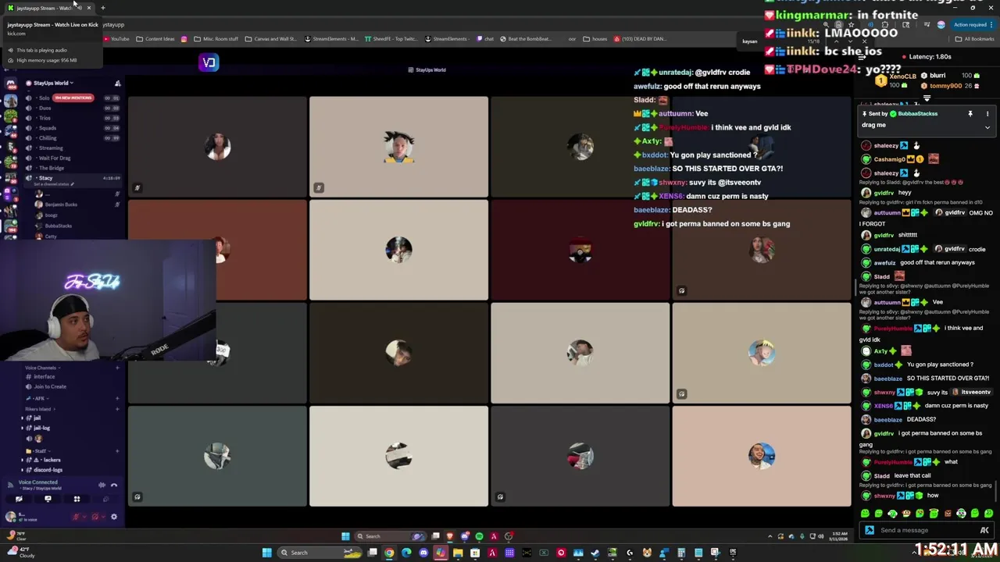Unpin the pinned message via pin icon

(x=970, y=114)
